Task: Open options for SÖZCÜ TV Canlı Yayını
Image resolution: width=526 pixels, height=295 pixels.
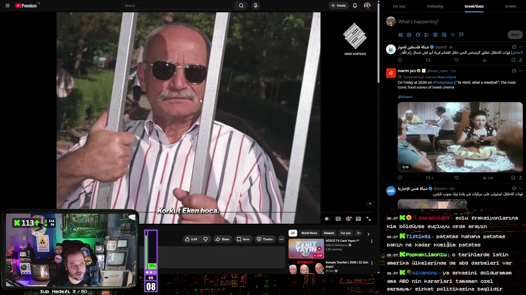Action: (x=371, y=241)
